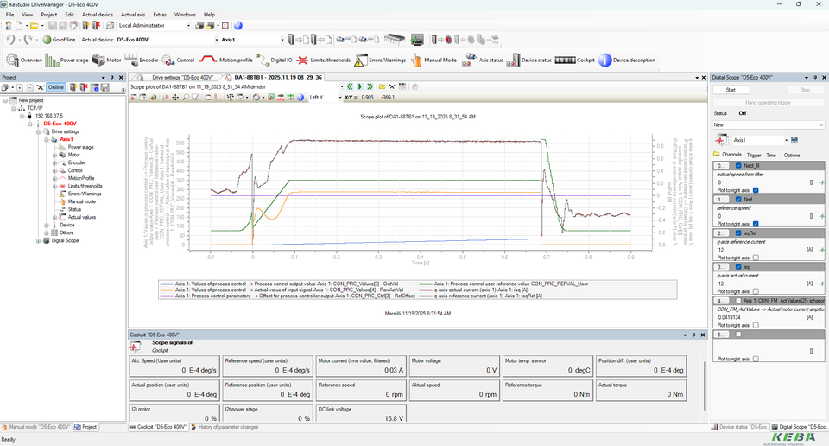This screenshot has width=829, height=446.
Task: Uncheck the isqRef channel checkbox
Action: (x=737, y=233)
